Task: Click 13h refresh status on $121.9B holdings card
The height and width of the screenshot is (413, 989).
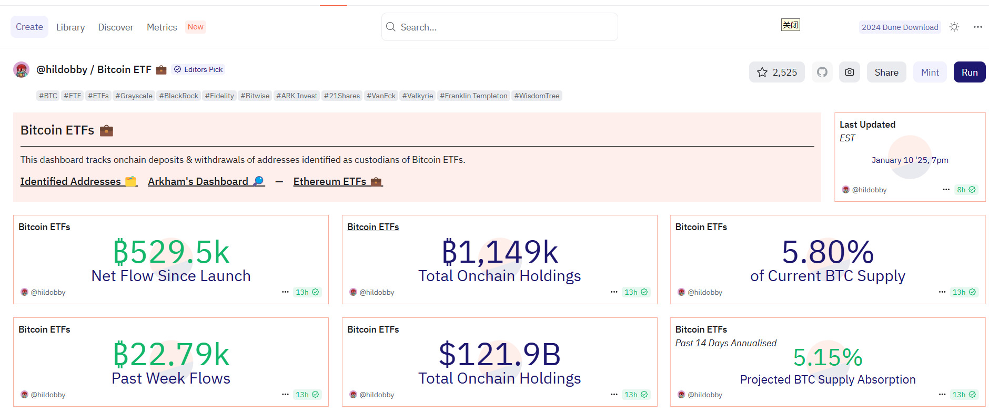Action: click(x=636, y=395)
